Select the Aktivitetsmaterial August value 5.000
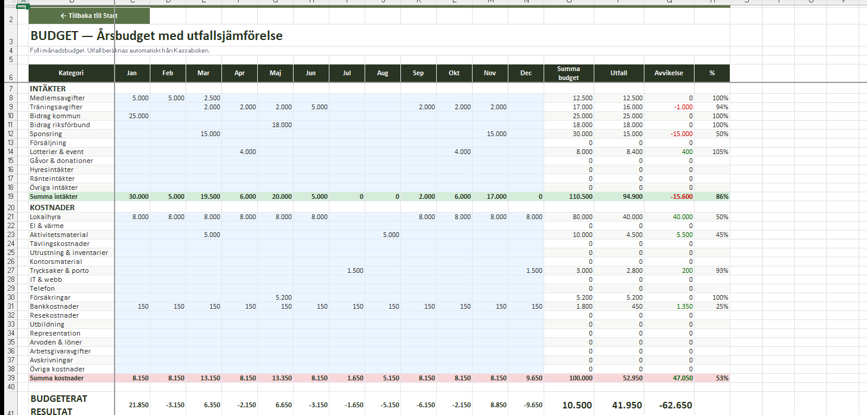This screenshot has width=867, height=415. tap(382, 235)
